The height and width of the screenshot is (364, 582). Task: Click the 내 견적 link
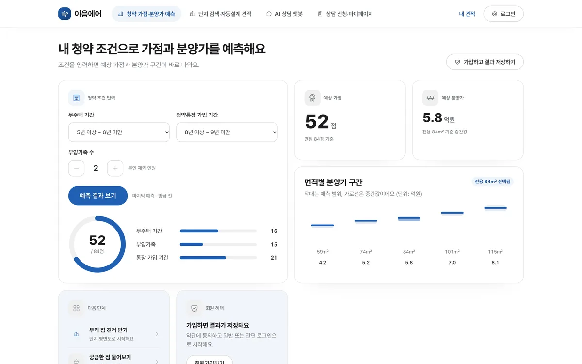(x=467, y=14)
